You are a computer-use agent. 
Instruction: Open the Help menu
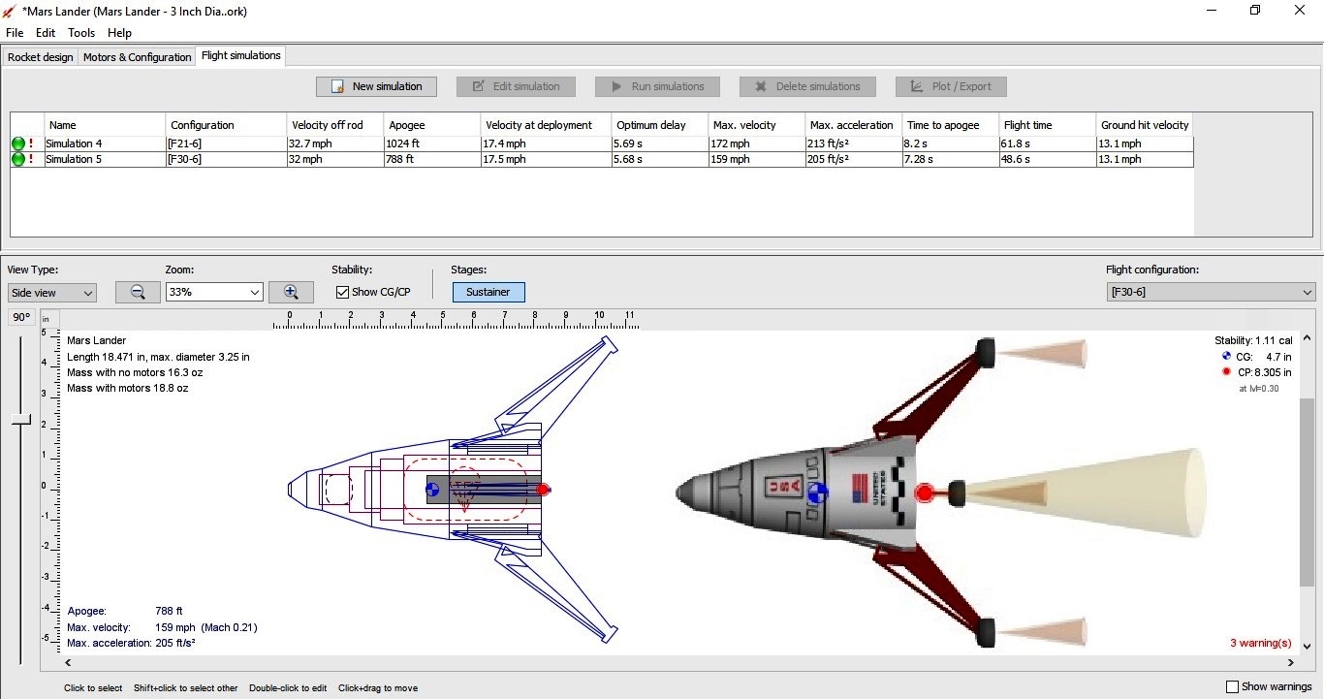[x=119, y=33]
